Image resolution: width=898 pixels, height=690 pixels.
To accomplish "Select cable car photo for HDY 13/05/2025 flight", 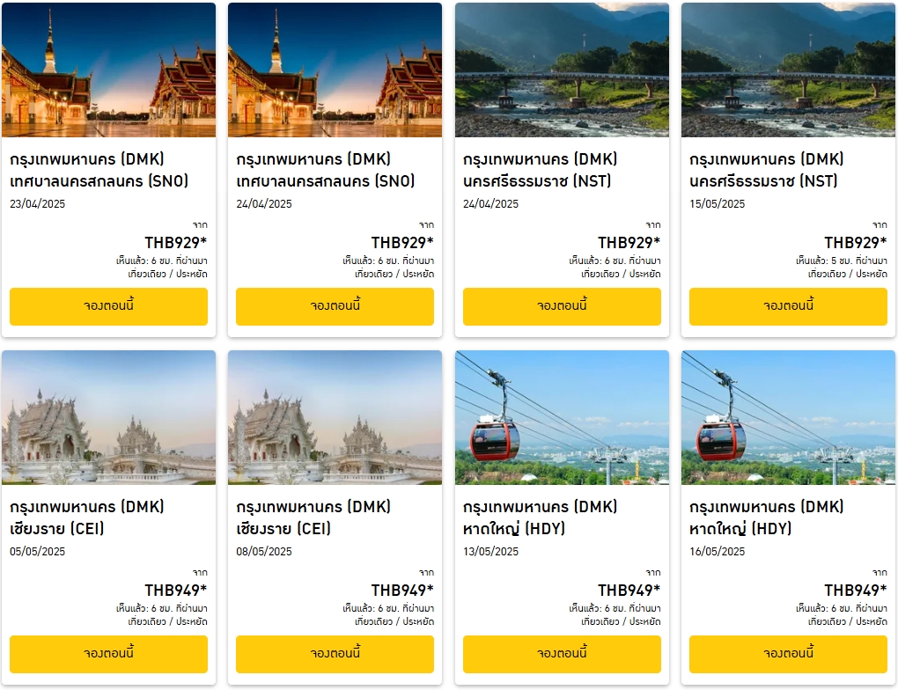I will (562, 418).
